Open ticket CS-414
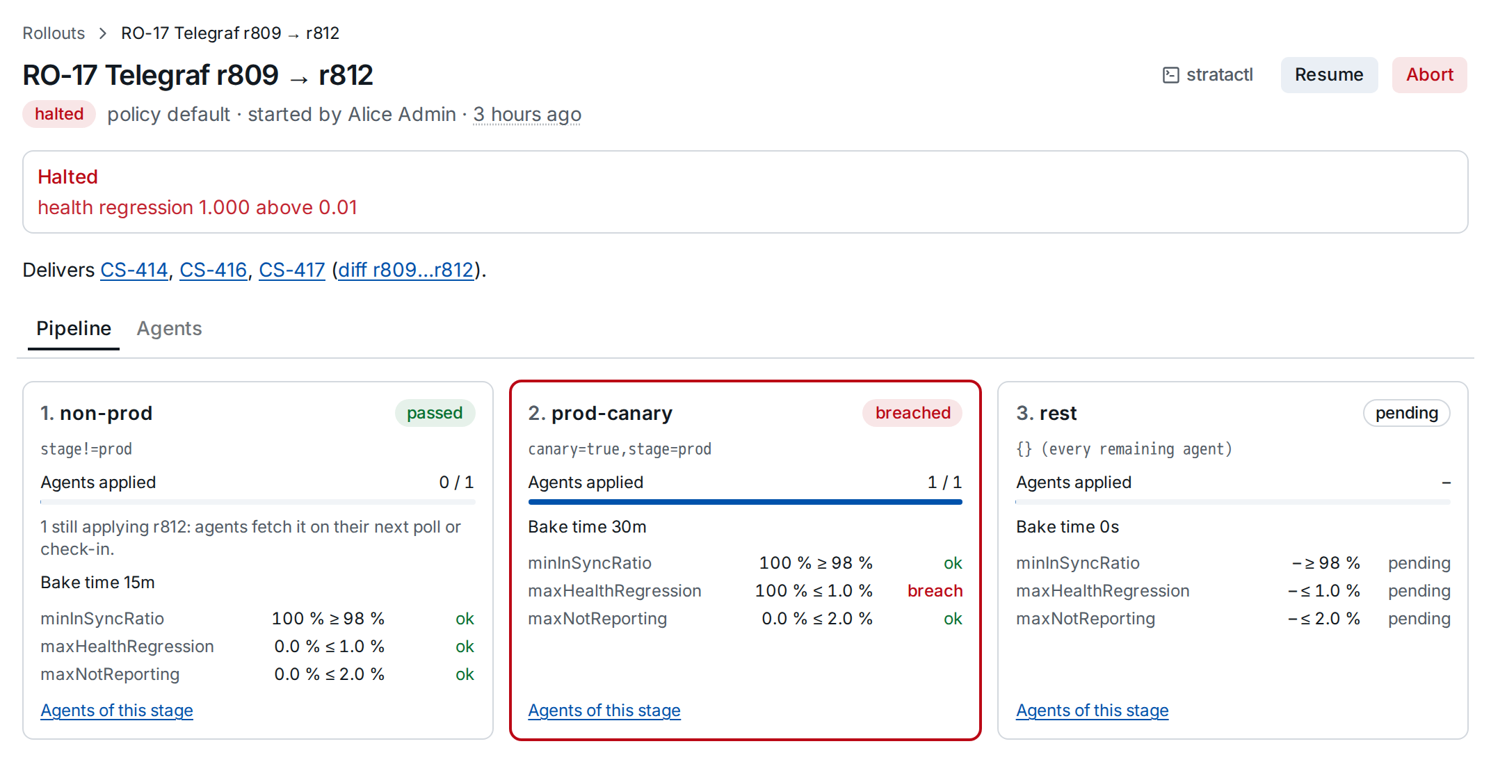This screenshot has height=762, width=1491. tap(134, 270)
